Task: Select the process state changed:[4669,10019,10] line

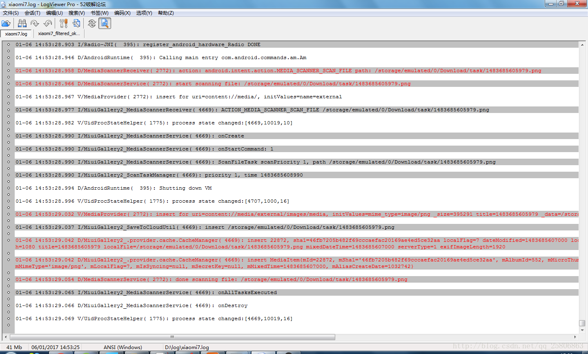Action: tap(297, 123)
